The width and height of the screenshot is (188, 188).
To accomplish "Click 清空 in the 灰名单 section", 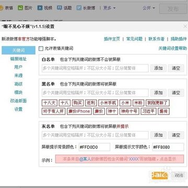I will (x=176, y=135).
